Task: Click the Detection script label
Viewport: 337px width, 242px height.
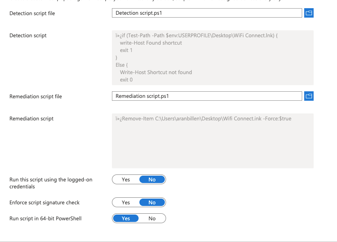Action: [x=28, y=35]
